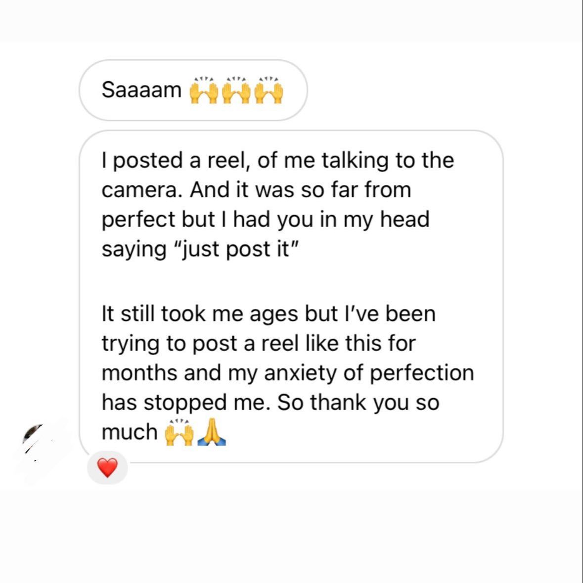Click the line starting "I posted a reel"
This screenshot has width=583, height=583.
pos(277,160)
